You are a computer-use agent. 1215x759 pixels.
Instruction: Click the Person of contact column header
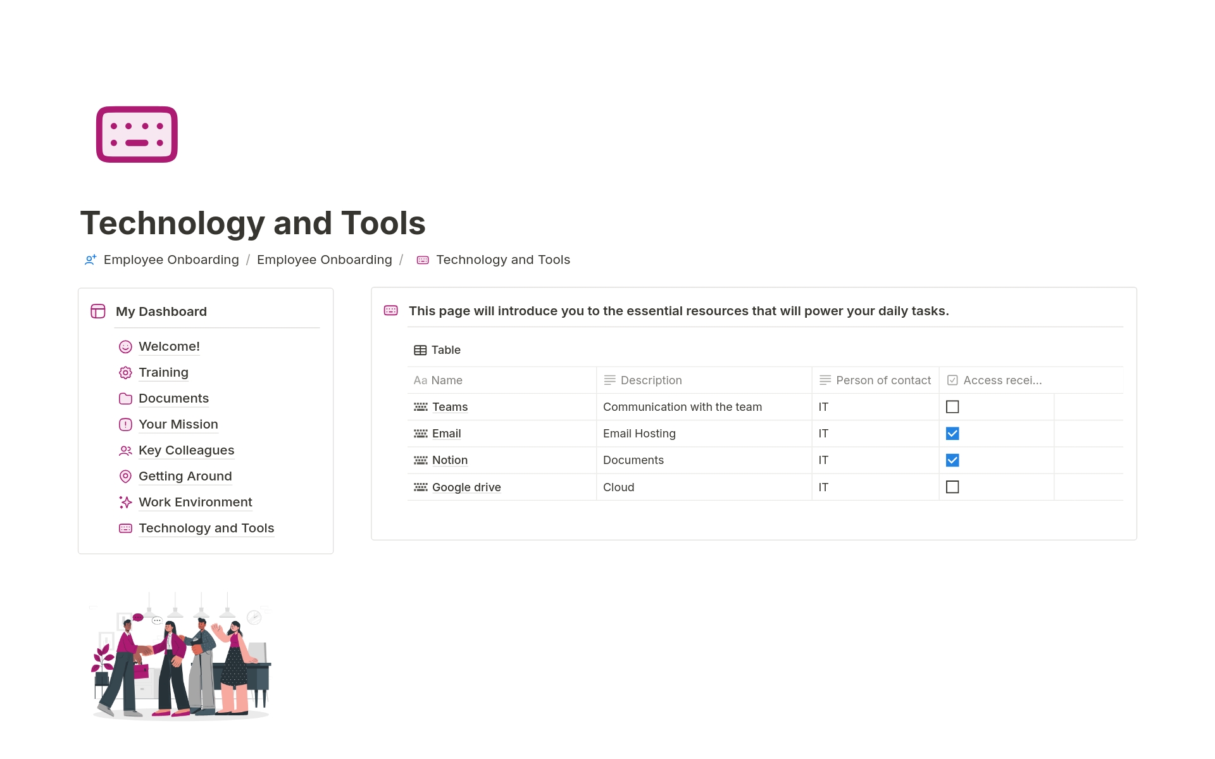point(883,380)
